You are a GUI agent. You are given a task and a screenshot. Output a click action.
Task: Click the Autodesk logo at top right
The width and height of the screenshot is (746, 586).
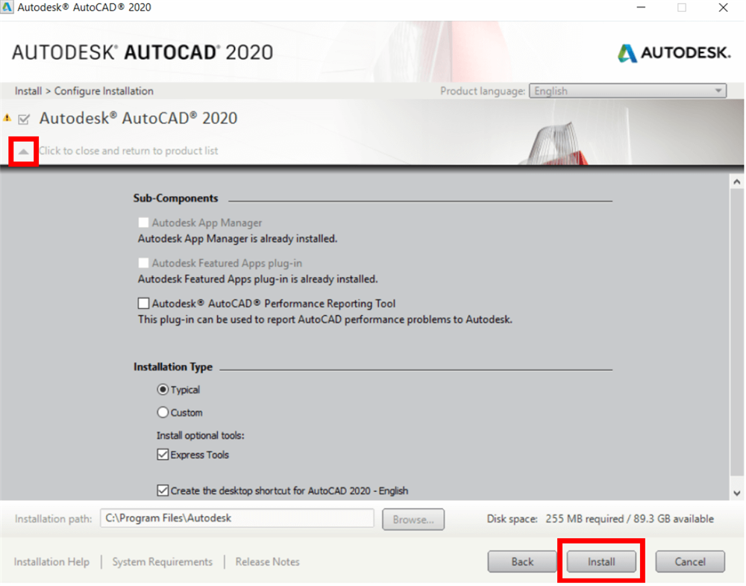click(x=674, y=53)
